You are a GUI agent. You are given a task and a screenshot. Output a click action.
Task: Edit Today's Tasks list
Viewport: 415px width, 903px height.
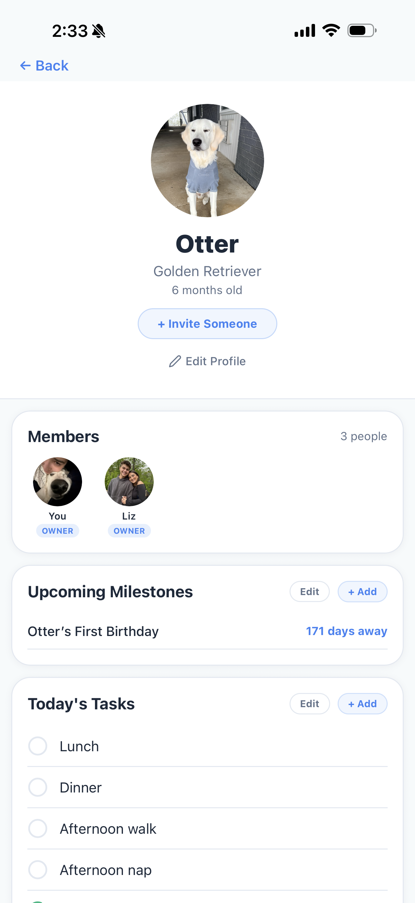[x=310, y=704]
